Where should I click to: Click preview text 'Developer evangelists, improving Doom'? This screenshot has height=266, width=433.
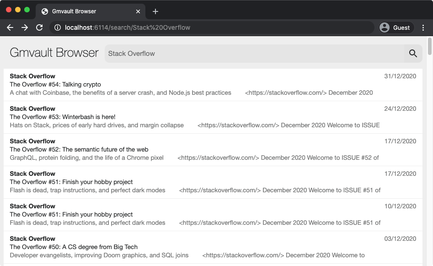point(99,255)
